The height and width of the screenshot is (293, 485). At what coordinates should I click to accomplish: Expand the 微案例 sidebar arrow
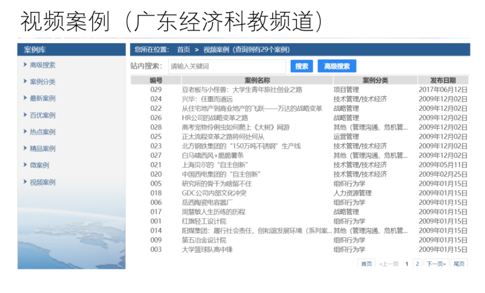pyautogui.click(x=25, y=165)
